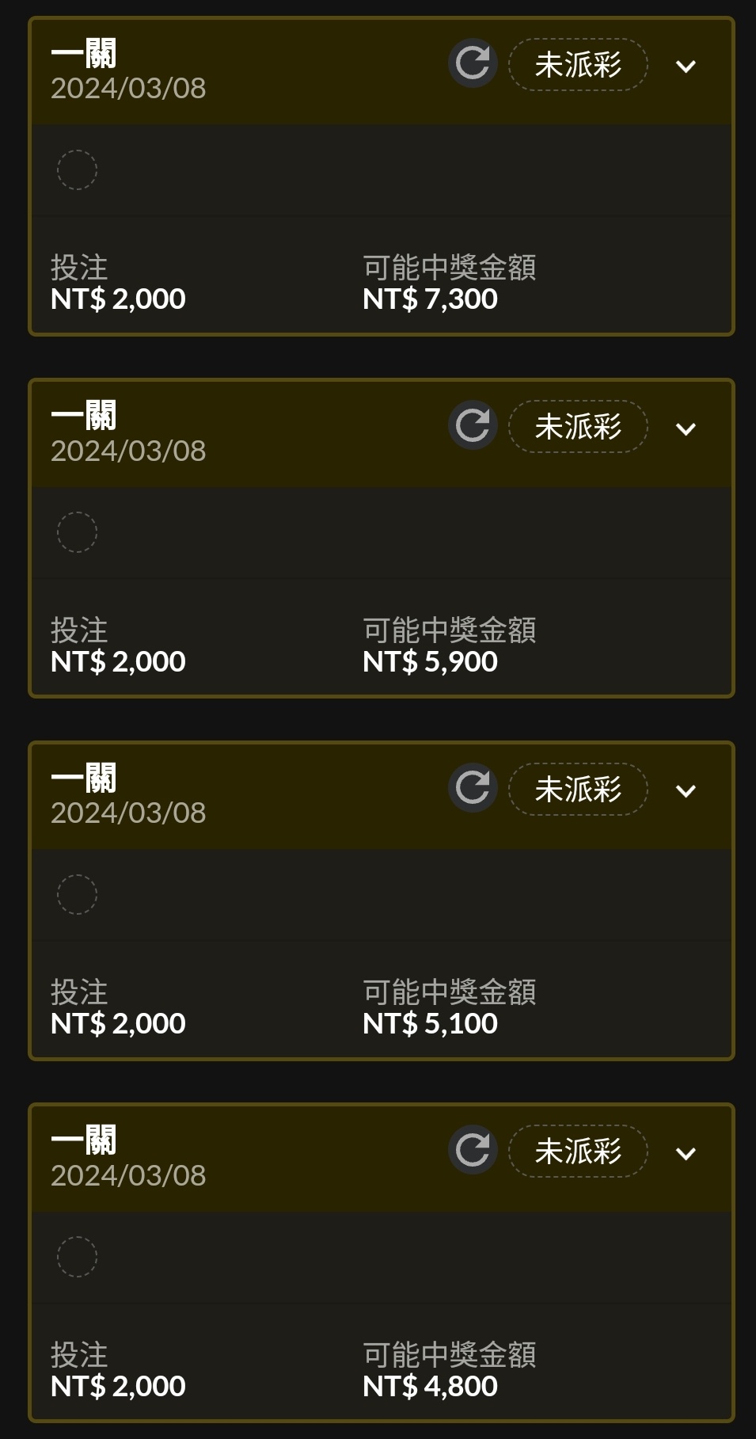Select the dashed circle in the NT$ 5,900 card
Viewport: 756px width, 1439px height.
77,532
